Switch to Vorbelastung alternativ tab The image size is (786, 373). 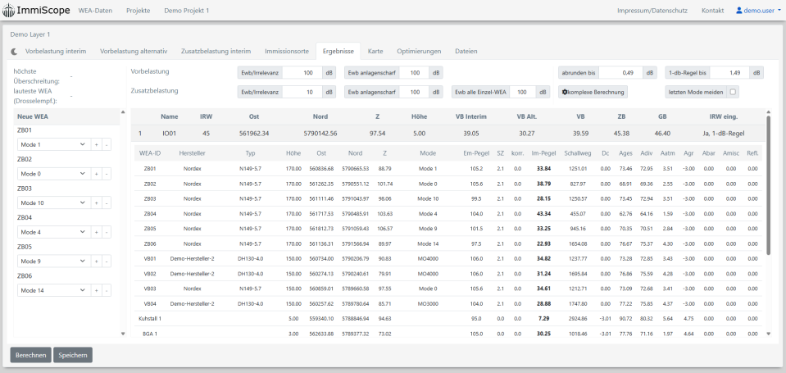tap(134, 51)
